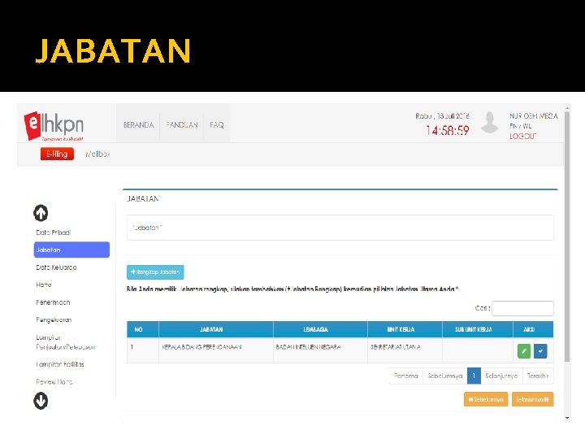Click the LOGOUT link

click(522, 137)
